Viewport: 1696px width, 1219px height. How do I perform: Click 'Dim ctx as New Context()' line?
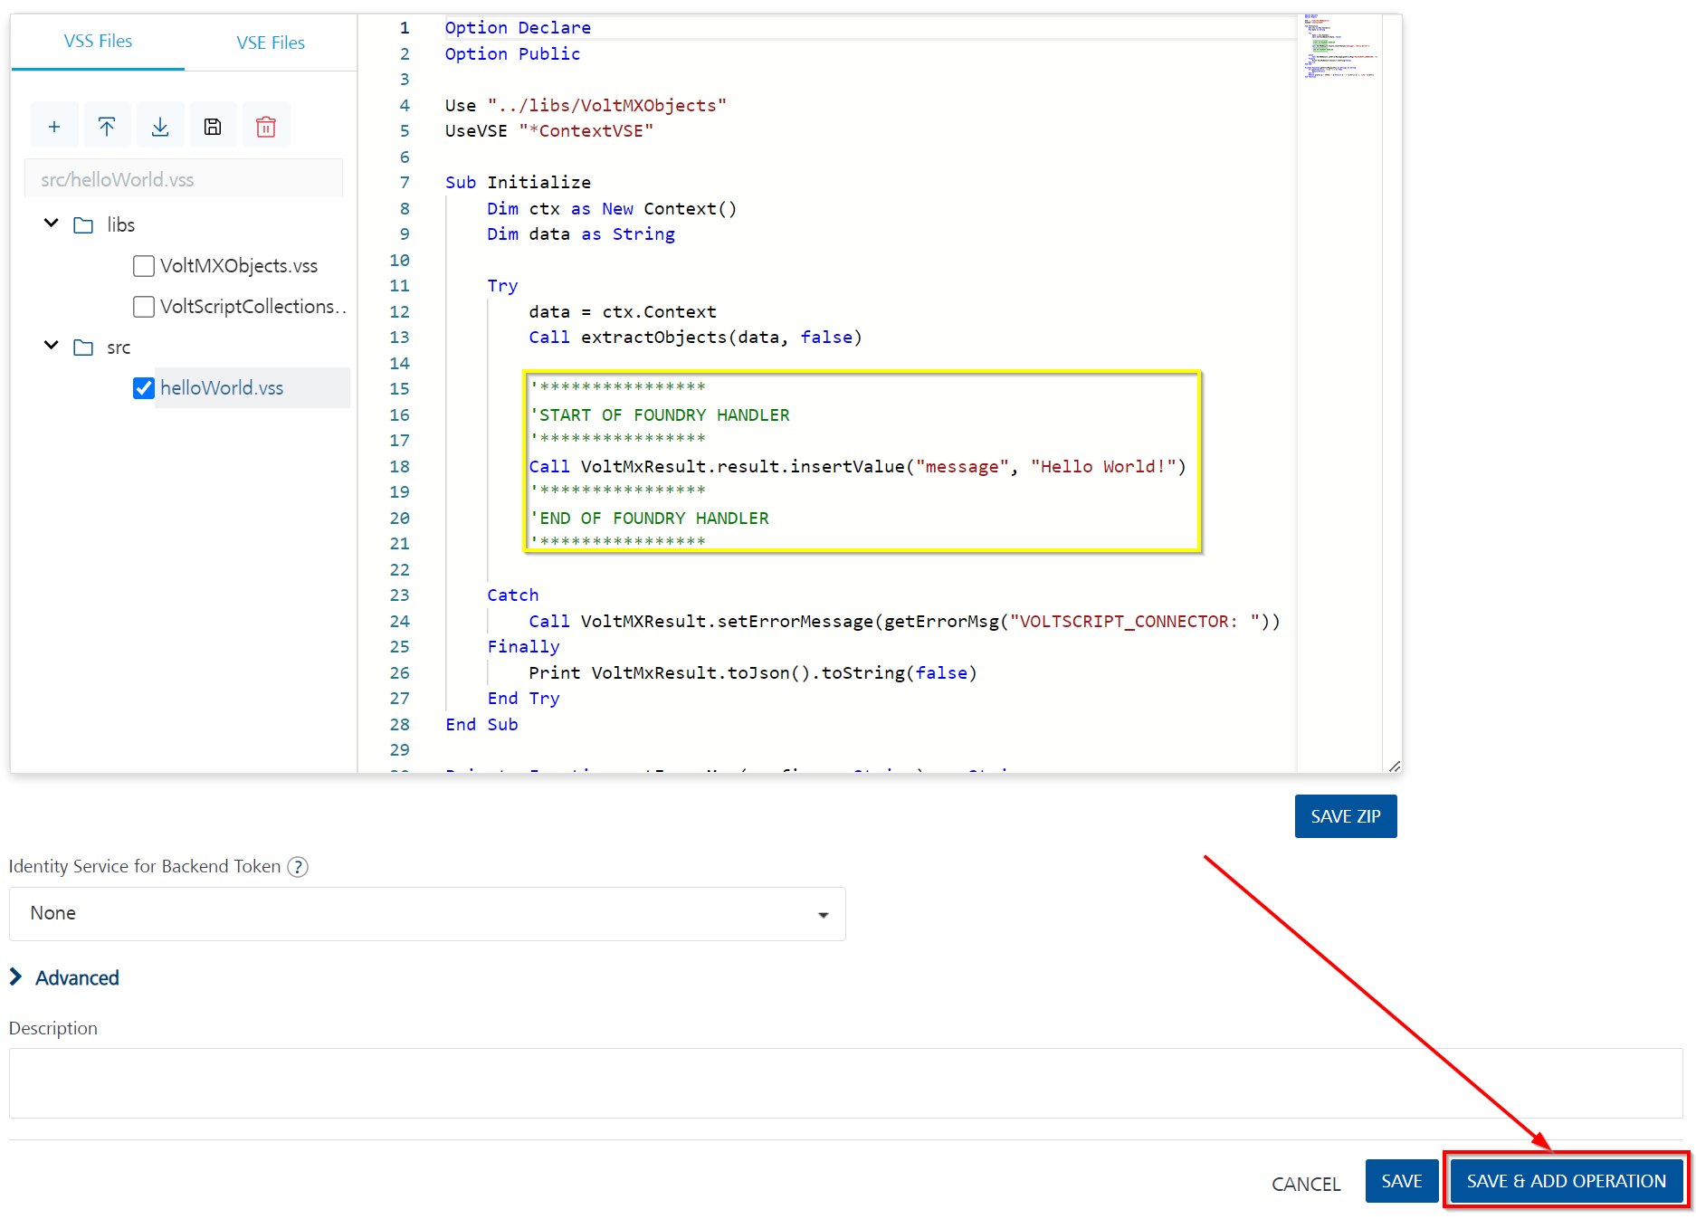pyautogui.click(x=612, y=209)
